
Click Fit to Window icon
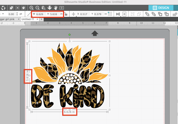pyautogui.click(x=62, y=8)
